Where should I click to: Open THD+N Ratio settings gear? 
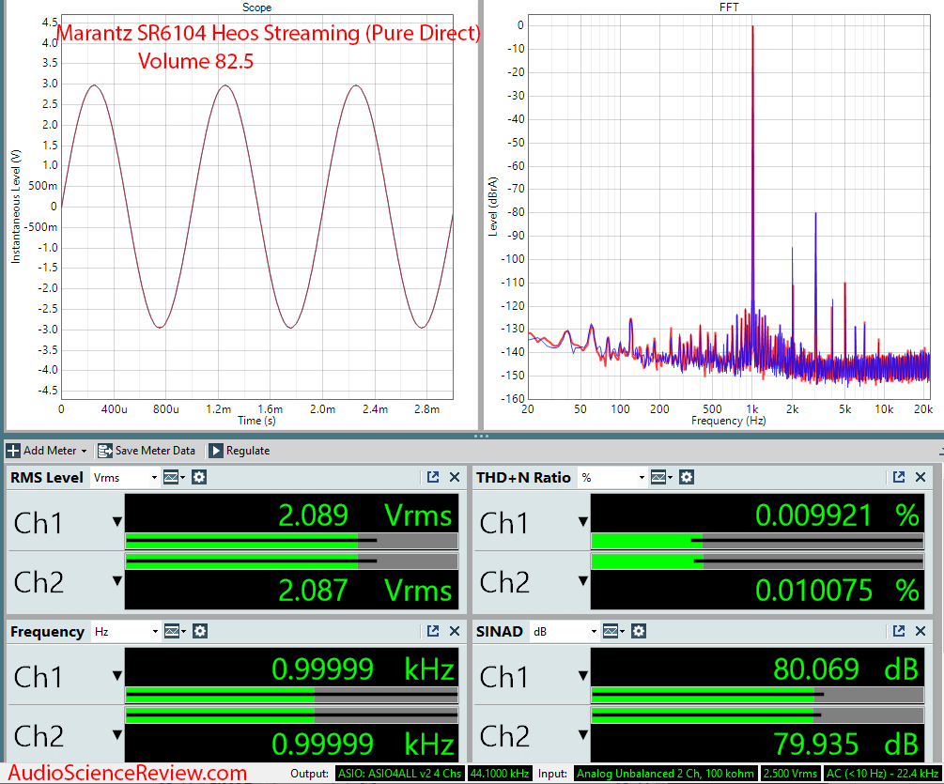(x=687, y=477)
